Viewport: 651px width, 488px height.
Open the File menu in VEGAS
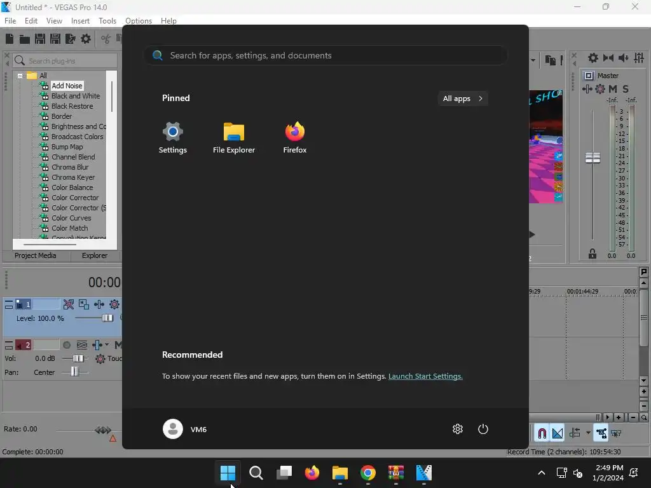tap(10, 21)
